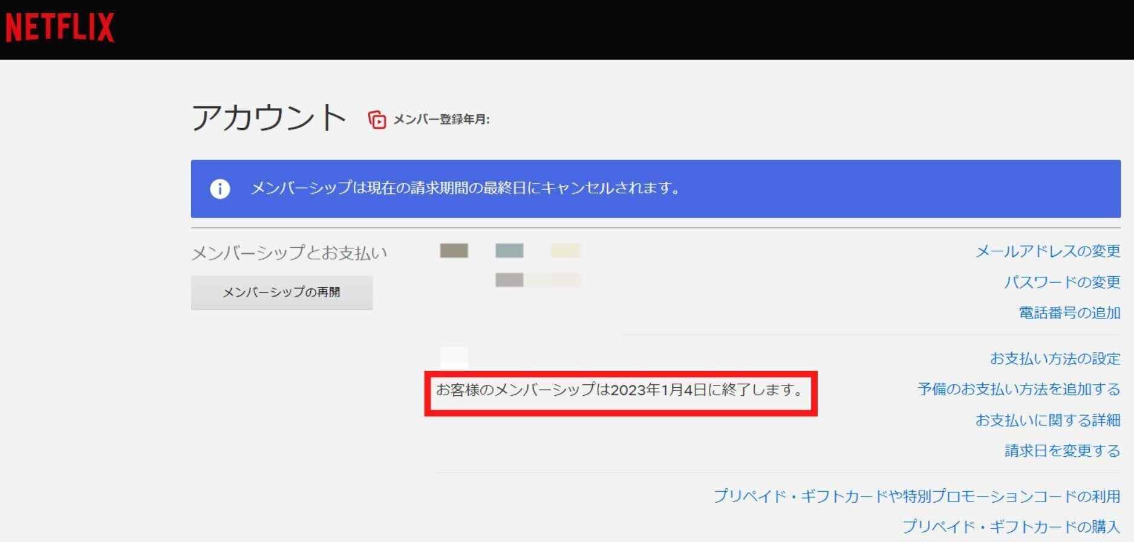Select 電話番号の追加 link

pyautogui.click(x=1069, y=313)
